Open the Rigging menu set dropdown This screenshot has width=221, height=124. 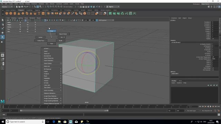7,7
